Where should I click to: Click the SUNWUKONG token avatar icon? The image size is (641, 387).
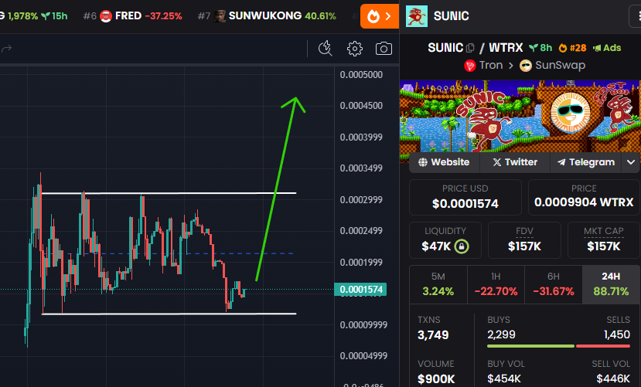point(220,16)
